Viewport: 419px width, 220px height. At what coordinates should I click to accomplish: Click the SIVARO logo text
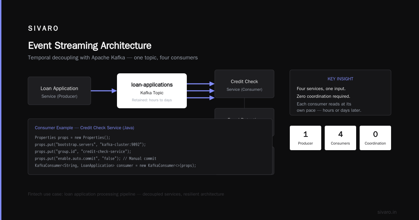pos(43,29)
